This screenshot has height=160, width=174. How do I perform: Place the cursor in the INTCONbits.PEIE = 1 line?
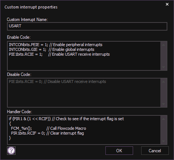pyautogui.click(x=56, y=45)
